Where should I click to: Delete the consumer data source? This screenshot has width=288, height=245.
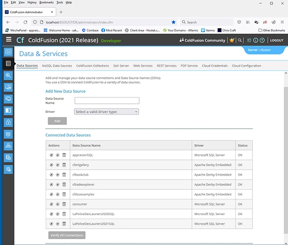click(64, 204)
